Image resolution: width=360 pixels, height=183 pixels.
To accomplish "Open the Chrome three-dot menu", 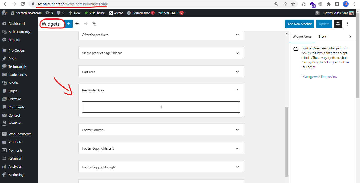I will pyautogui.click(x=354, y=4).
